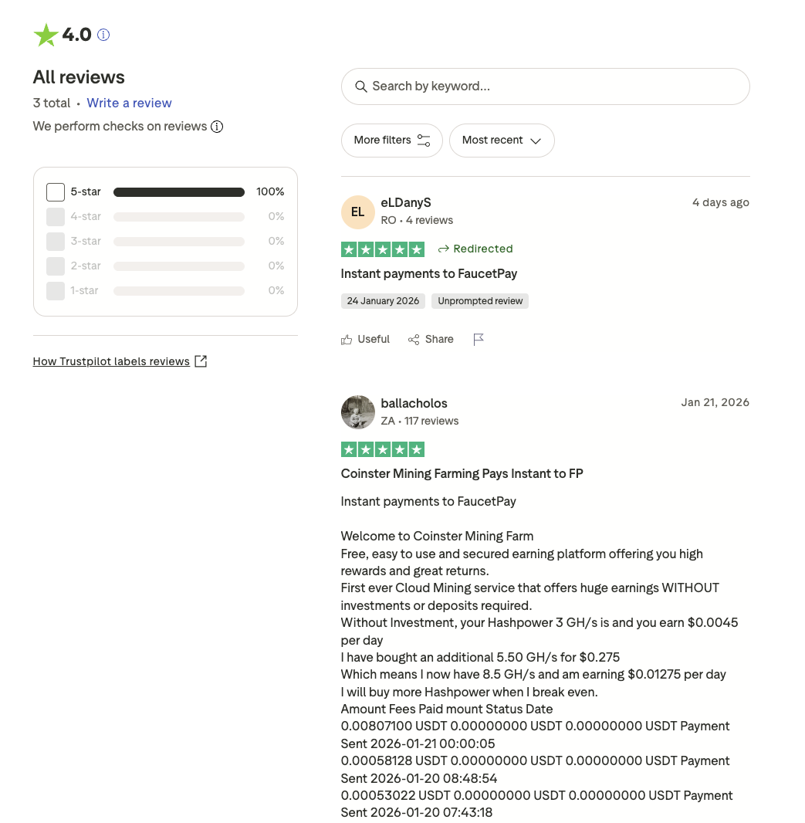This screenshot has width=805, height=823.
Task: Click info icon next to review checks
Action: pyautogui.click(x=217, y=127)
